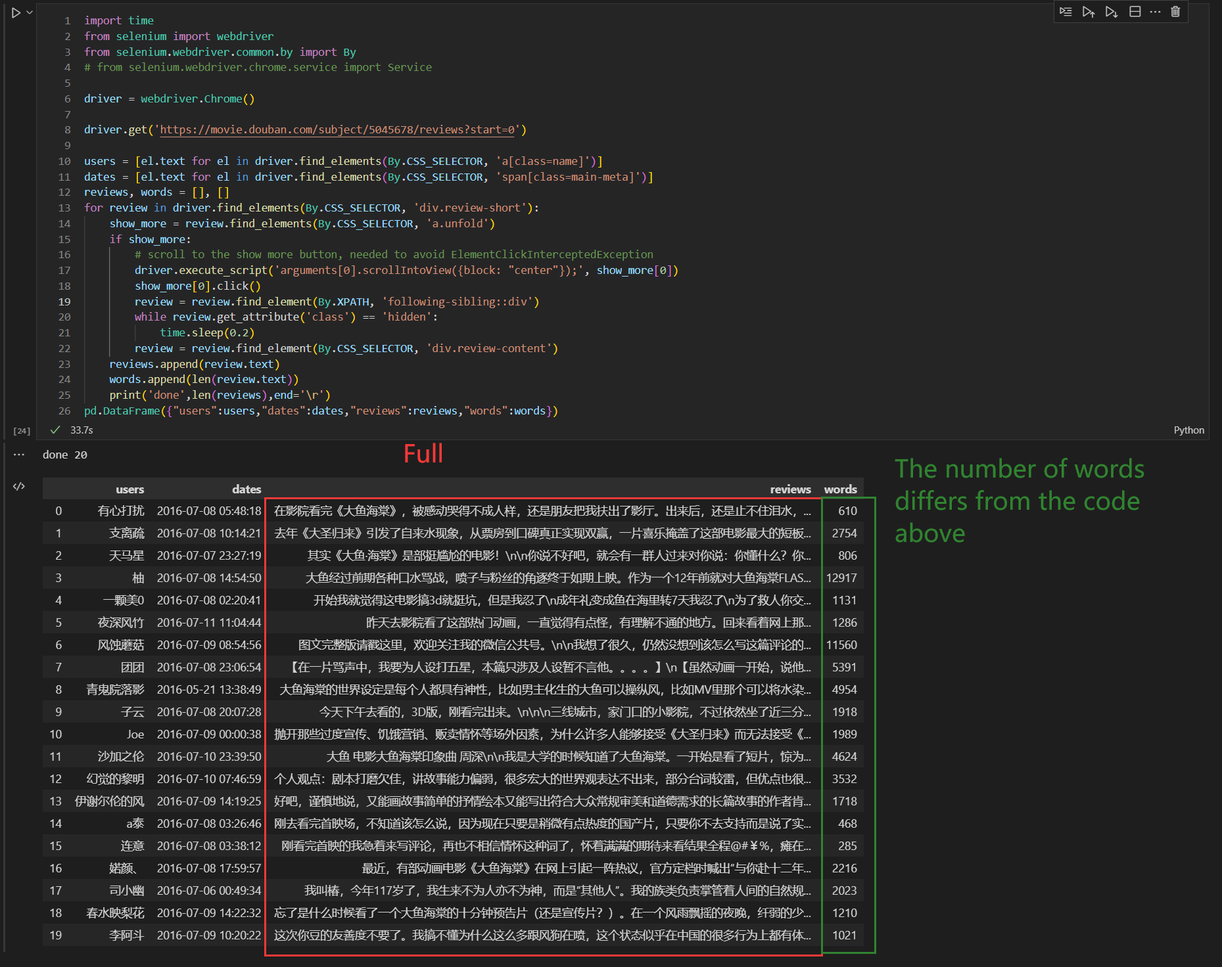
Task: Click review text starting '昨天去影院看了这部热门动画'
Action: click(x=588, y=623)
